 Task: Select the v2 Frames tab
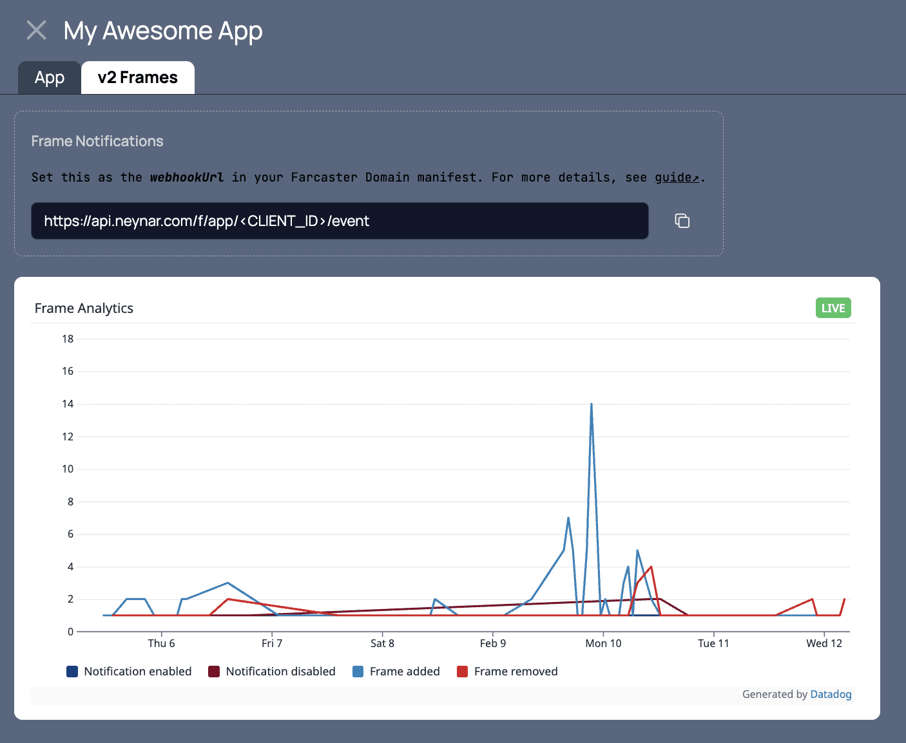(138, 78)
